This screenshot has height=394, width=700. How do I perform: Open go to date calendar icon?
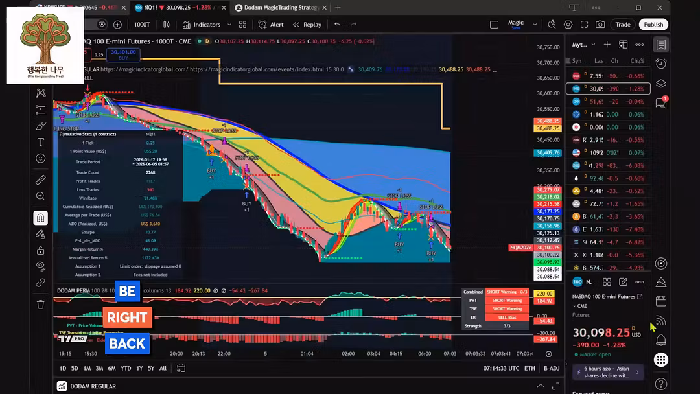coord(181,368)
